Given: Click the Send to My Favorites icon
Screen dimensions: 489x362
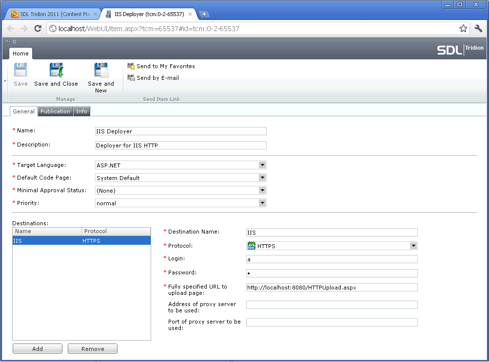Looking at the screenshot, I should click(x=131, y=66).
